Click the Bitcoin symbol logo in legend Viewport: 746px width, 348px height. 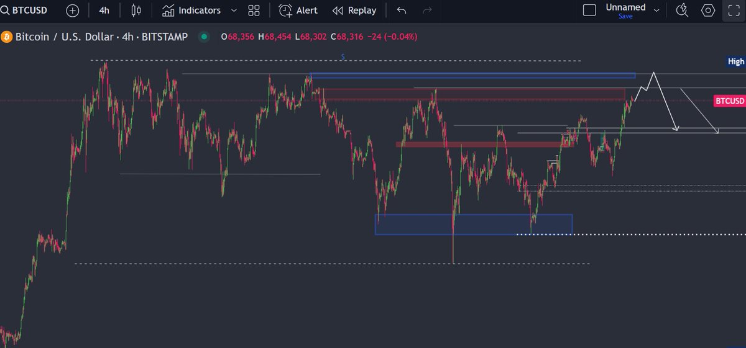coord(6,37)
